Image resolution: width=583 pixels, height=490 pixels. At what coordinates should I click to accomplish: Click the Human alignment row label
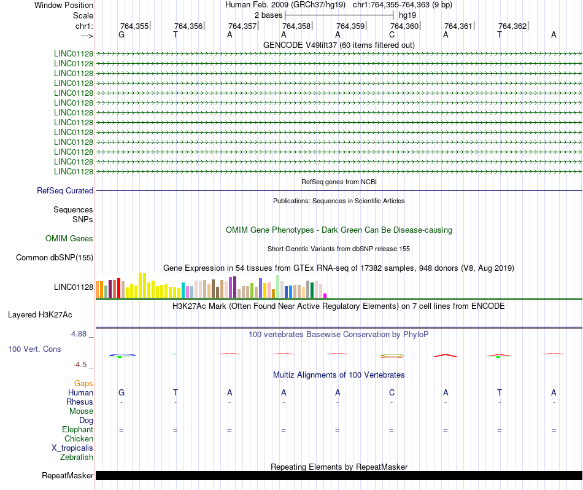coord(80,392)
